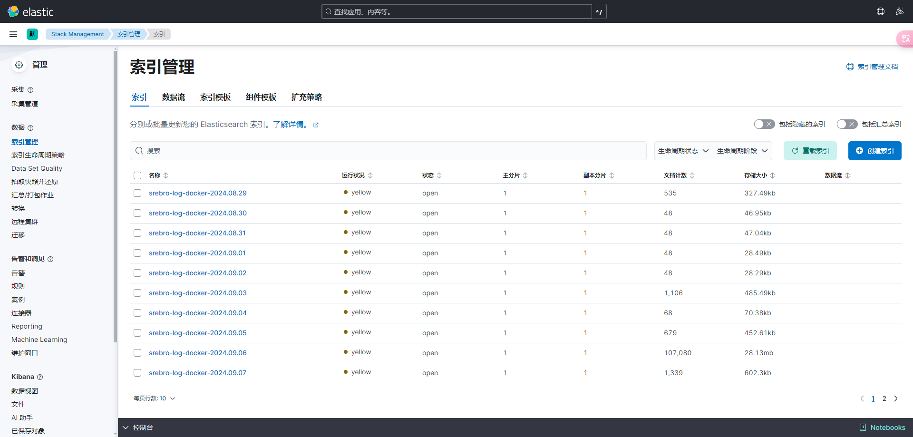This screenshot has width=913, height=437.
Task: Change the 每页行数 page size dropdown
Action: coord(154,398)
